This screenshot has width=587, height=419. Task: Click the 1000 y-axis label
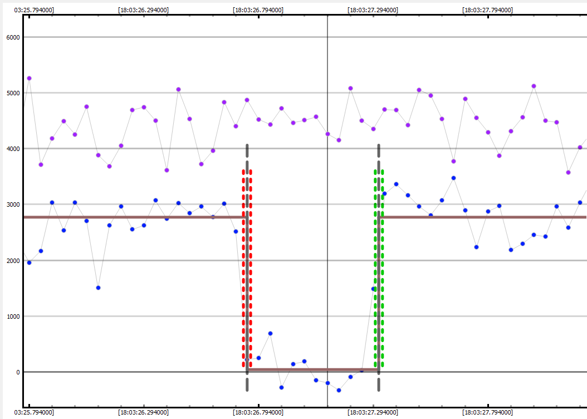tap(13, 317)
